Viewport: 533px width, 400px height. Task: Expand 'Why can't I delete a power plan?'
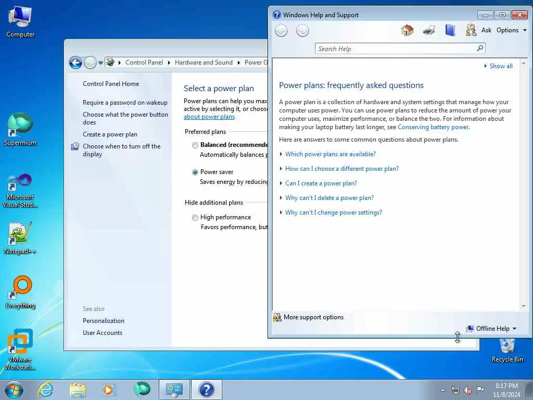coord(329,198)
